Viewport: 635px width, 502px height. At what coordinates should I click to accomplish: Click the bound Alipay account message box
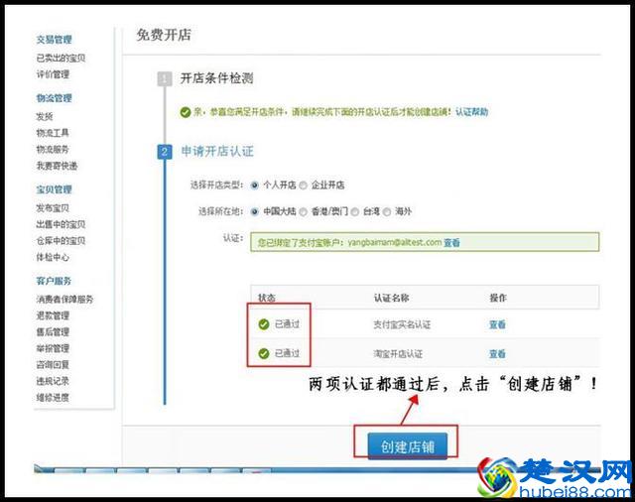pyautogui.click(x=425, y=242)
